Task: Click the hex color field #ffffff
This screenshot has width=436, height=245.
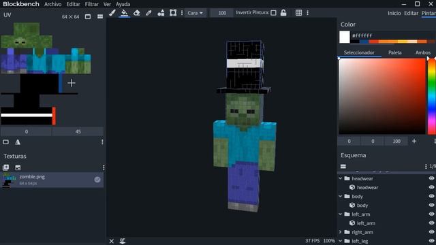Action: coord(362,35)
